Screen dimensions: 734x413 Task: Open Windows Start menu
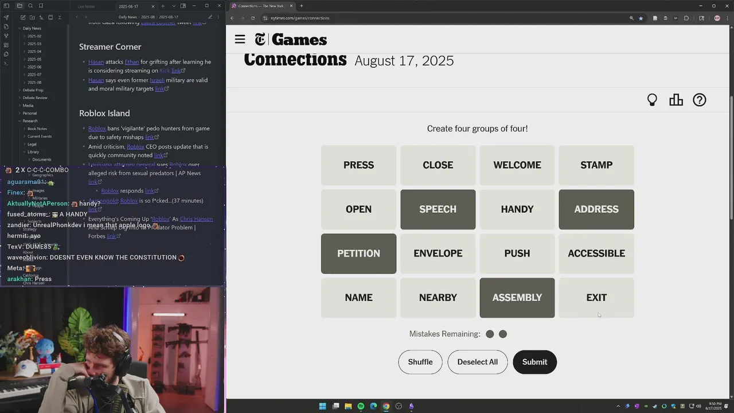click(x=323, y=406)
